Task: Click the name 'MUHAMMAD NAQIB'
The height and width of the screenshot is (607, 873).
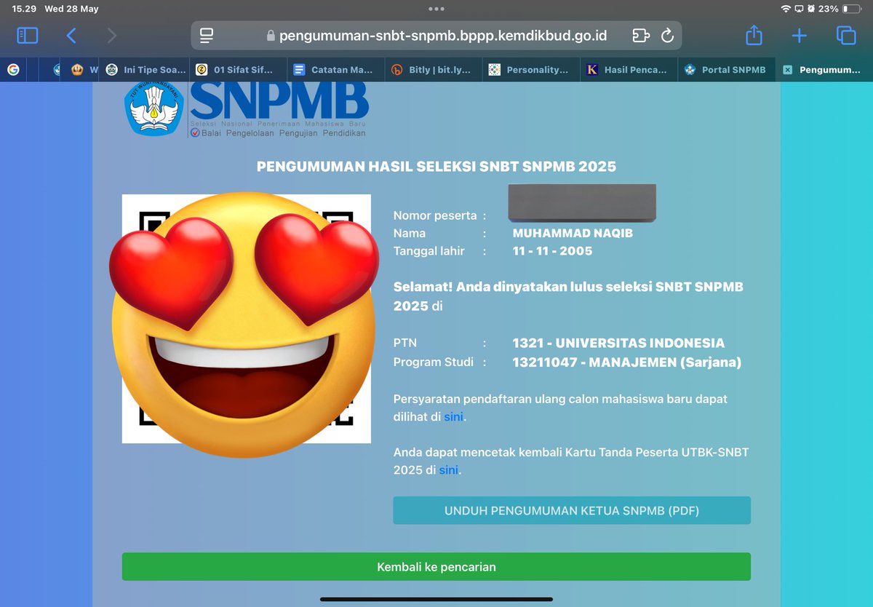Action: pos(573,234)
